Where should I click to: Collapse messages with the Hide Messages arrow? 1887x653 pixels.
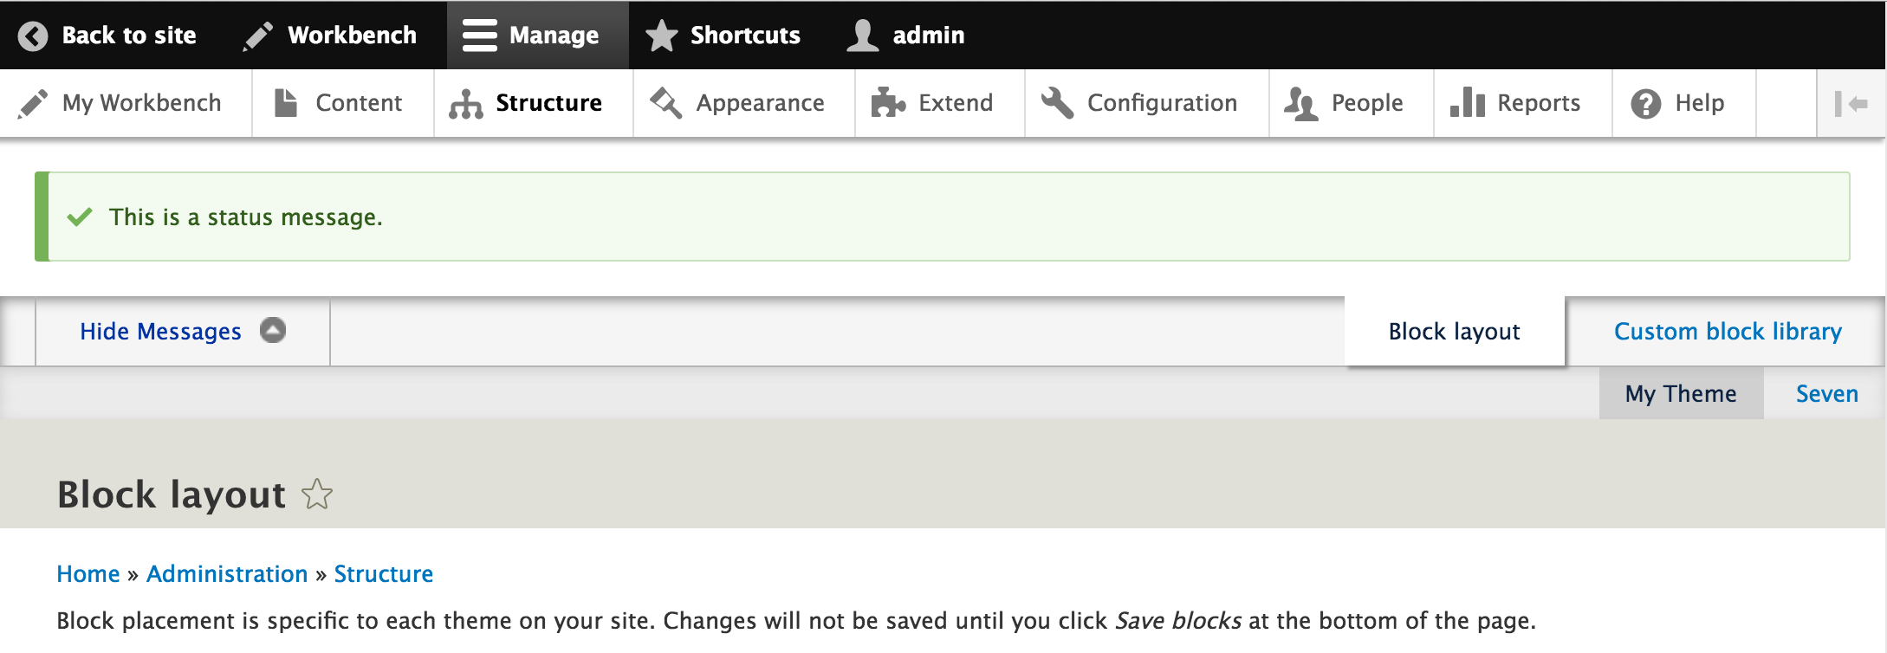273,330
